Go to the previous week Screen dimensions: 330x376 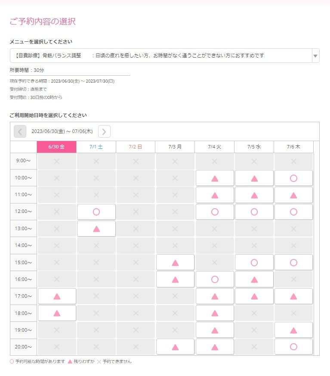[x=20, y=132]
